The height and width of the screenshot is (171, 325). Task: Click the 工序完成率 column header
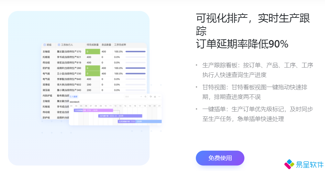coord(120,45)
